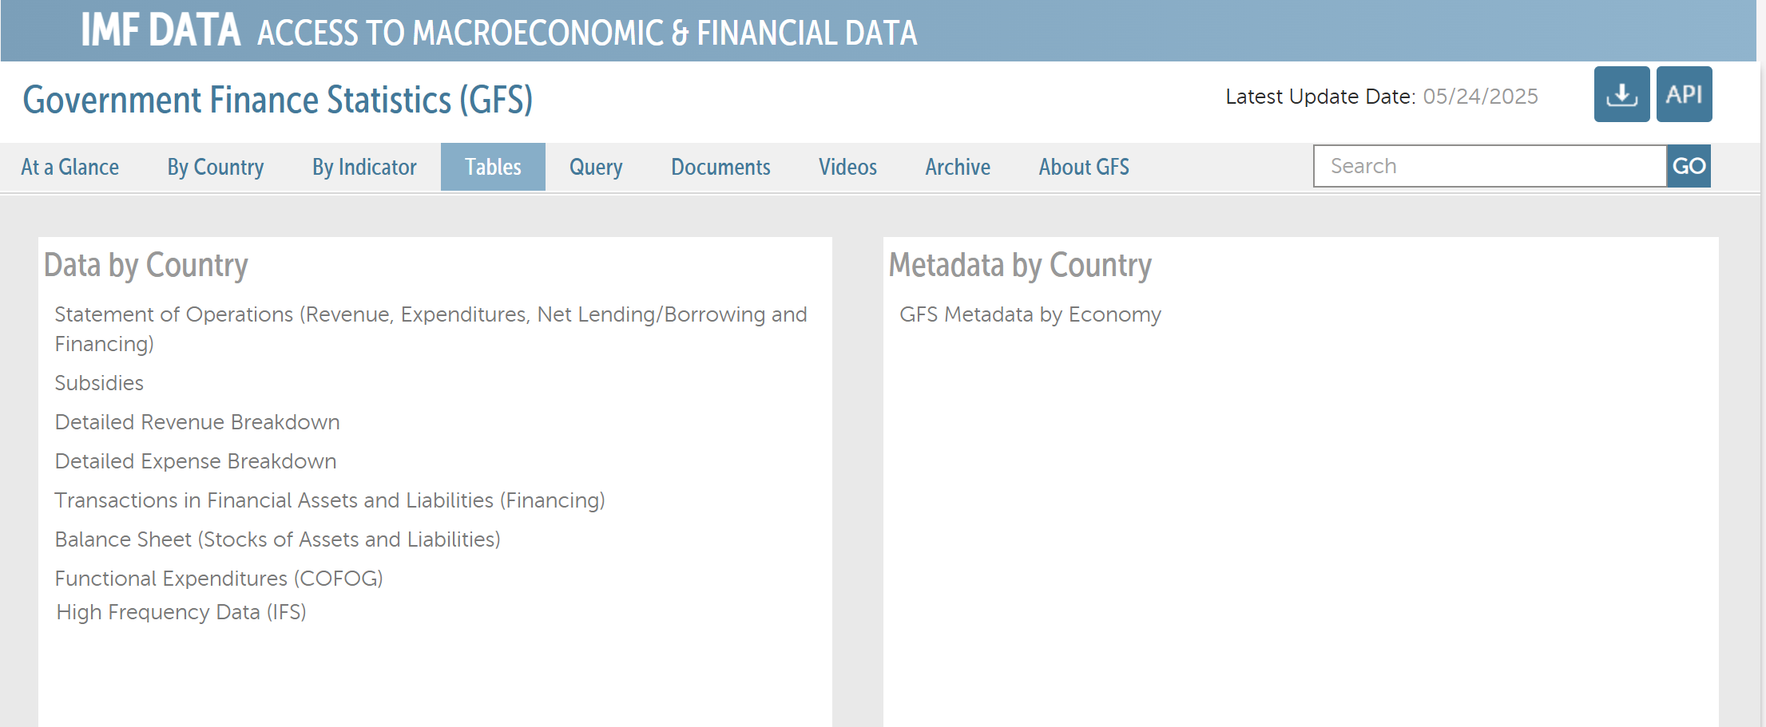Open GFS Metadata by Economy link

(1030, 315)
